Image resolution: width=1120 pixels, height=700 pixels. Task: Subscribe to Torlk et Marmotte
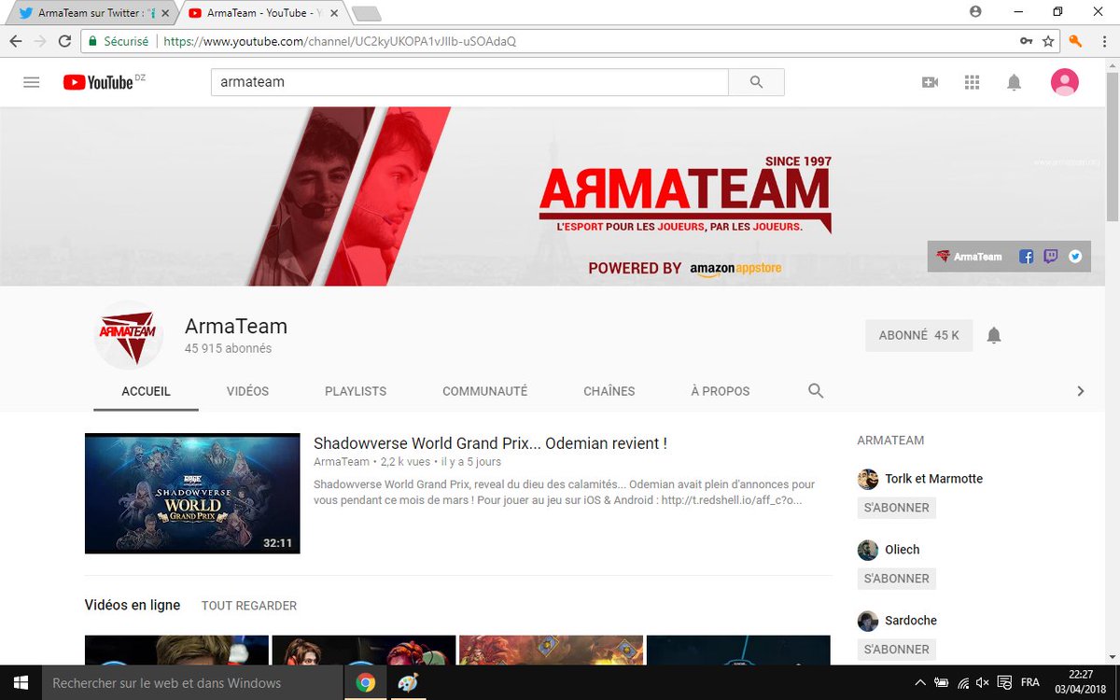(x=897, y=508)
